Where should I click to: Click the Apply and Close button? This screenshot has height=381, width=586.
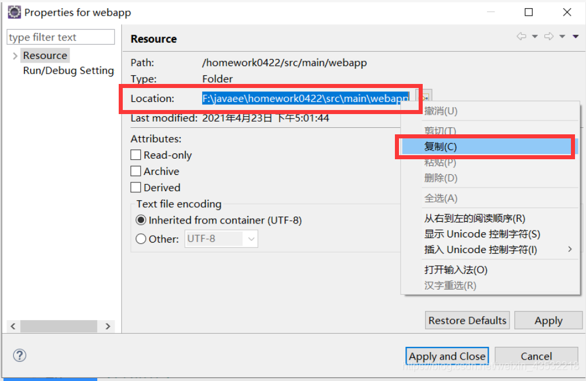(446, 356)
